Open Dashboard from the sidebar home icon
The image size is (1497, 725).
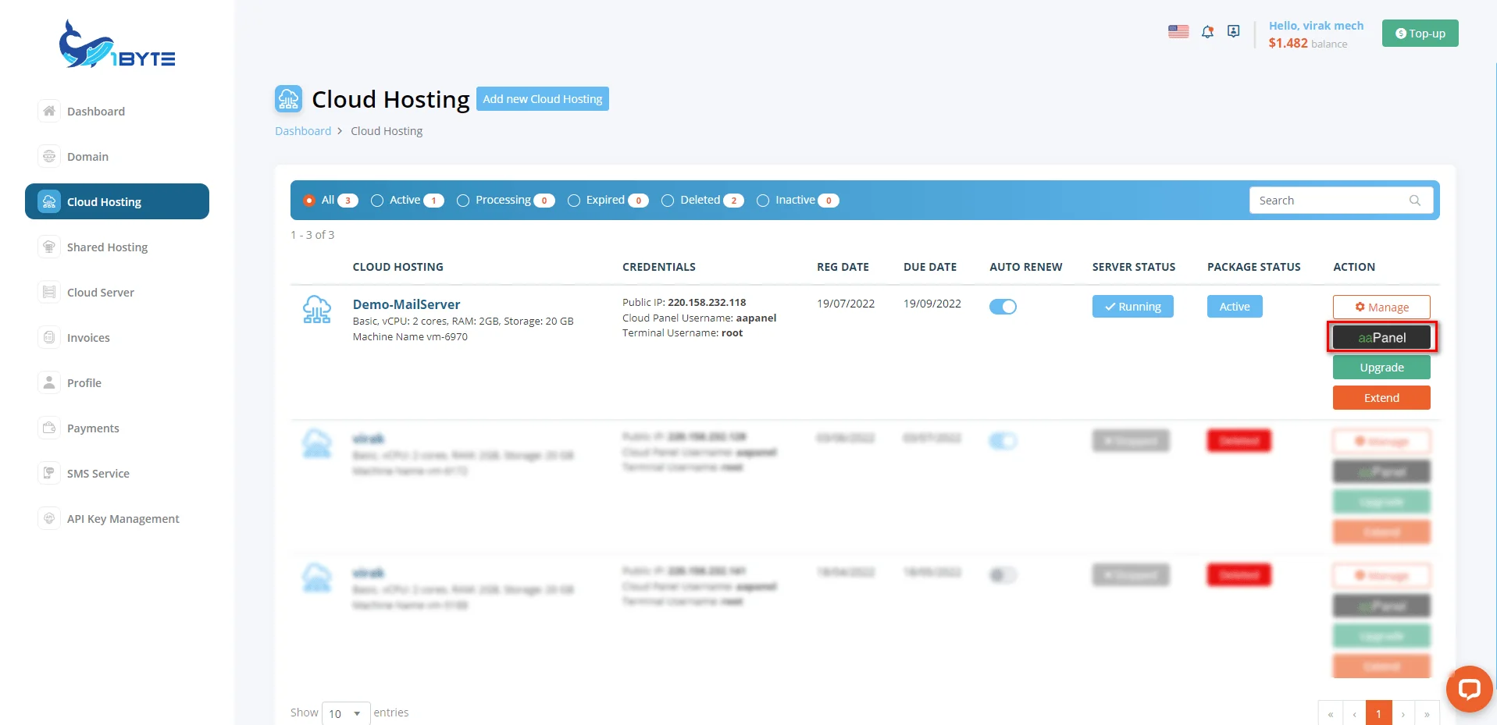click(x=49, y=111)
